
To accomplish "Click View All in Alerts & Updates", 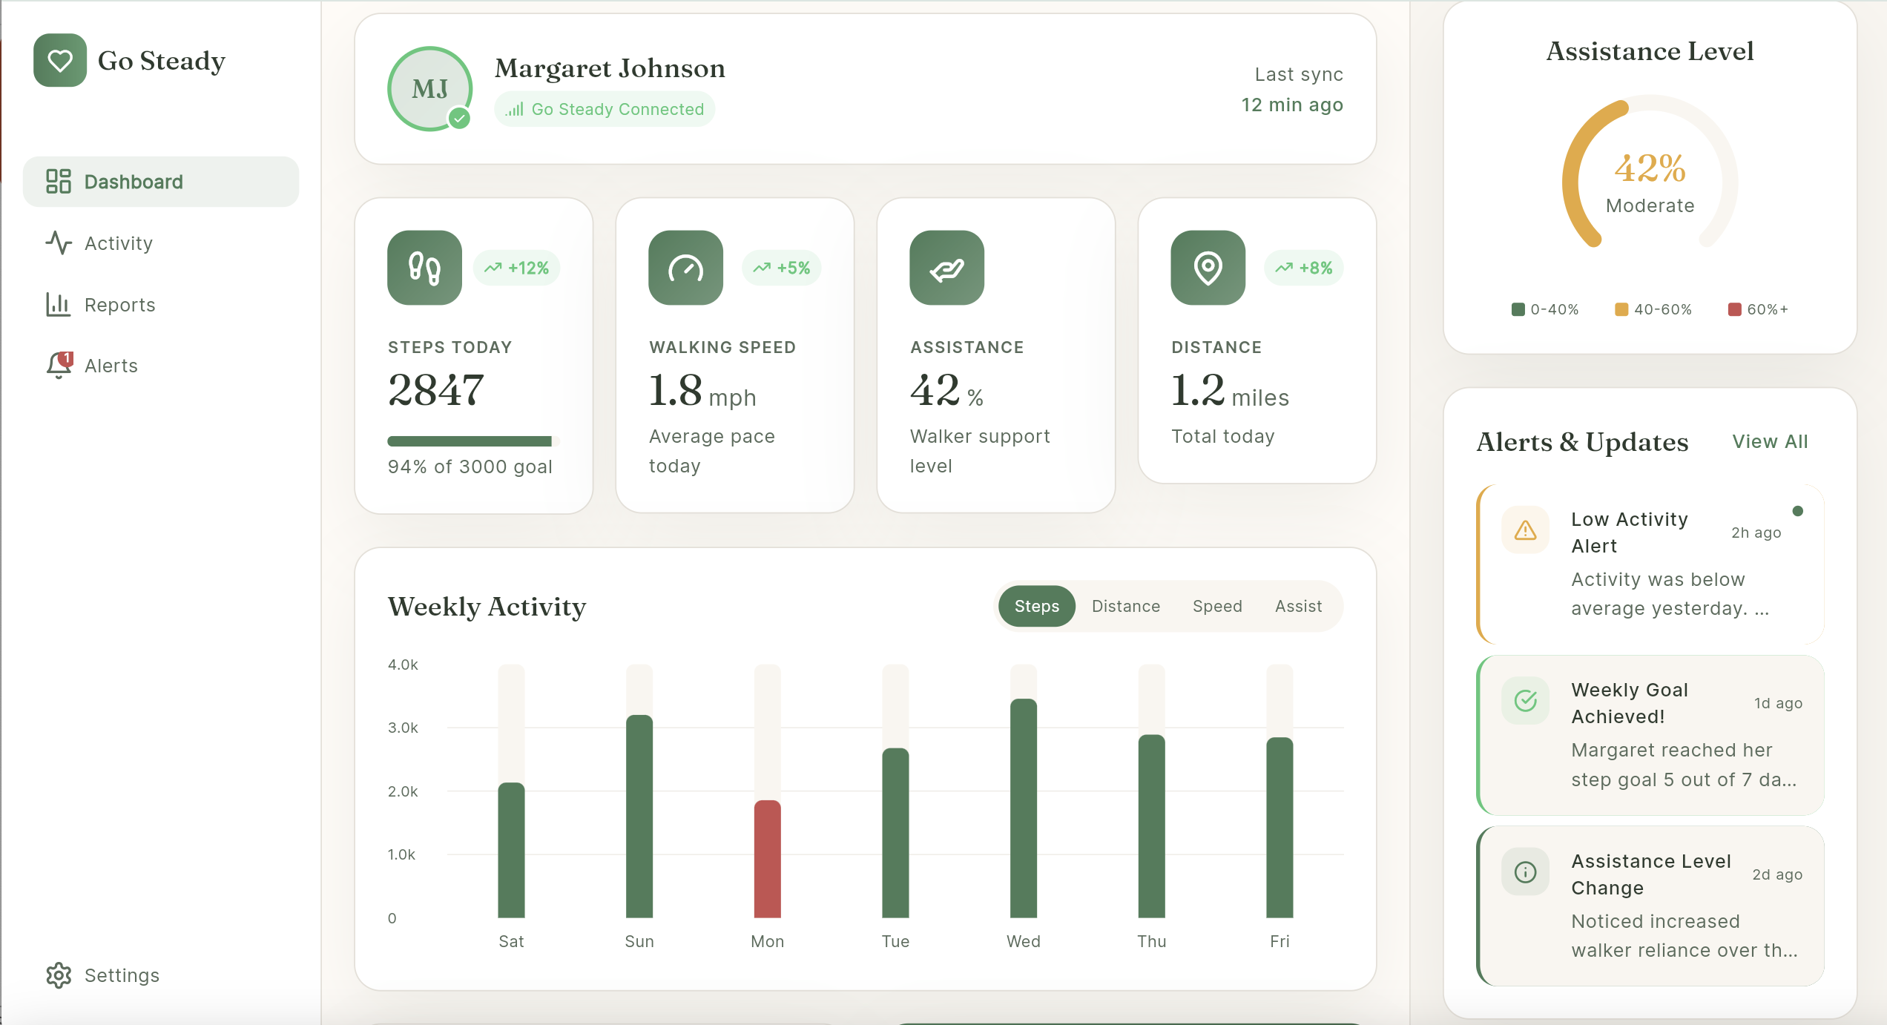I will [x=1771, y=441].
